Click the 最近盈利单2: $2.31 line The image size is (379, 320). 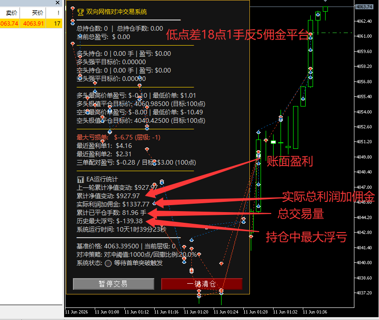[104, 154]
